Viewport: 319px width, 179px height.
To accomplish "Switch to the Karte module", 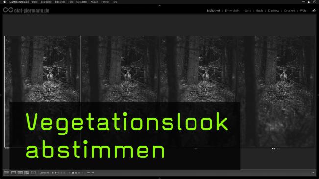I will pyautogui.click(x=247, y=11).
